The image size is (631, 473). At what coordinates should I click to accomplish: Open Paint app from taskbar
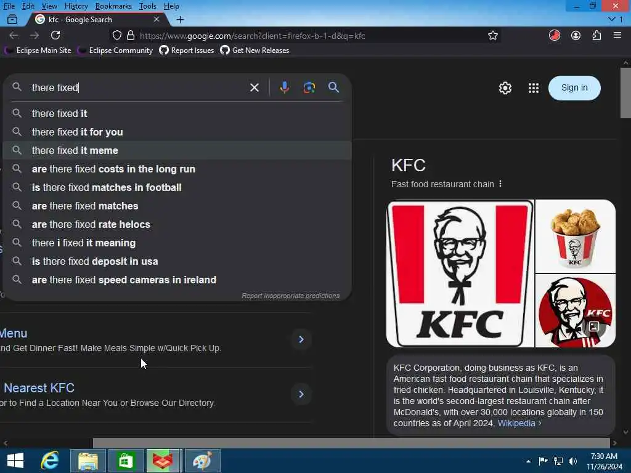point(202,461)
